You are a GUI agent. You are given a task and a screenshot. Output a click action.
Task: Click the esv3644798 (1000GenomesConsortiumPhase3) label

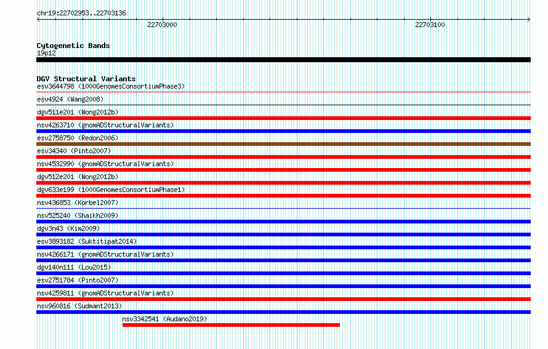tap(111, 86)
